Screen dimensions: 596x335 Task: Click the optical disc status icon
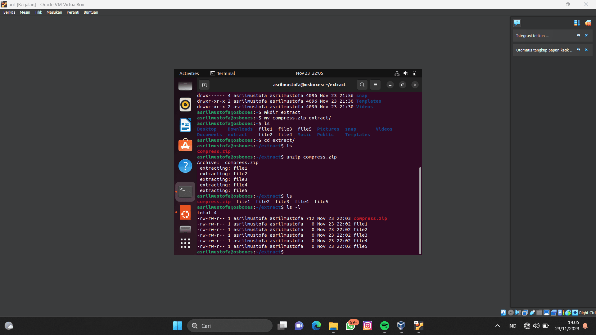[511, 313]
